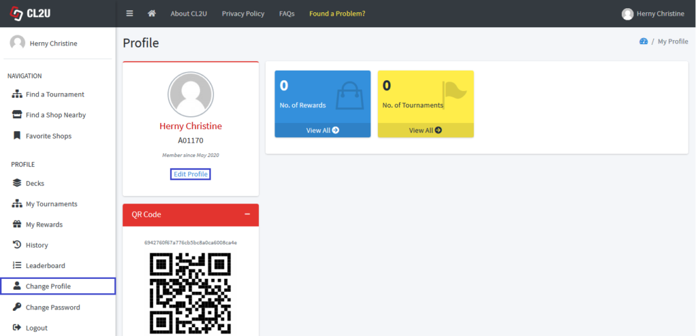Click My Profile breadcrumb
The height and width of the screenshot is (336, 696).
[x=673, y=41]
